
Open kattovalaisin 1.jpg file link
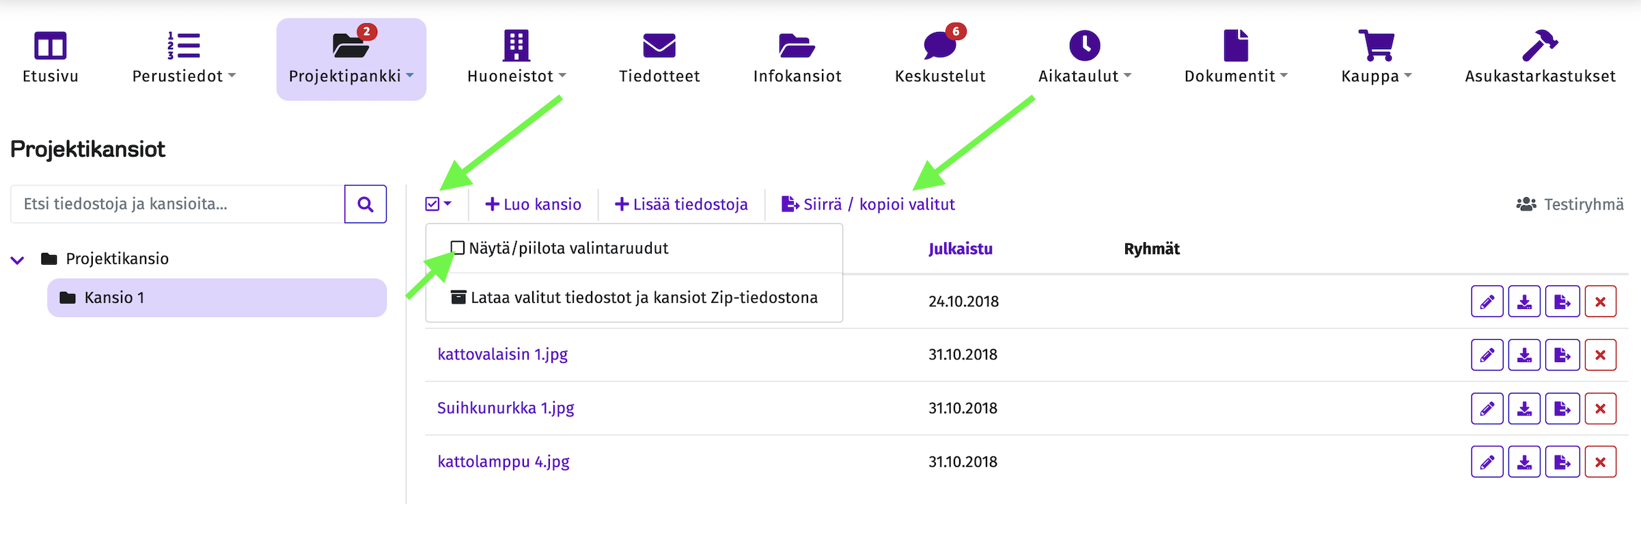(x=502, y=354)
